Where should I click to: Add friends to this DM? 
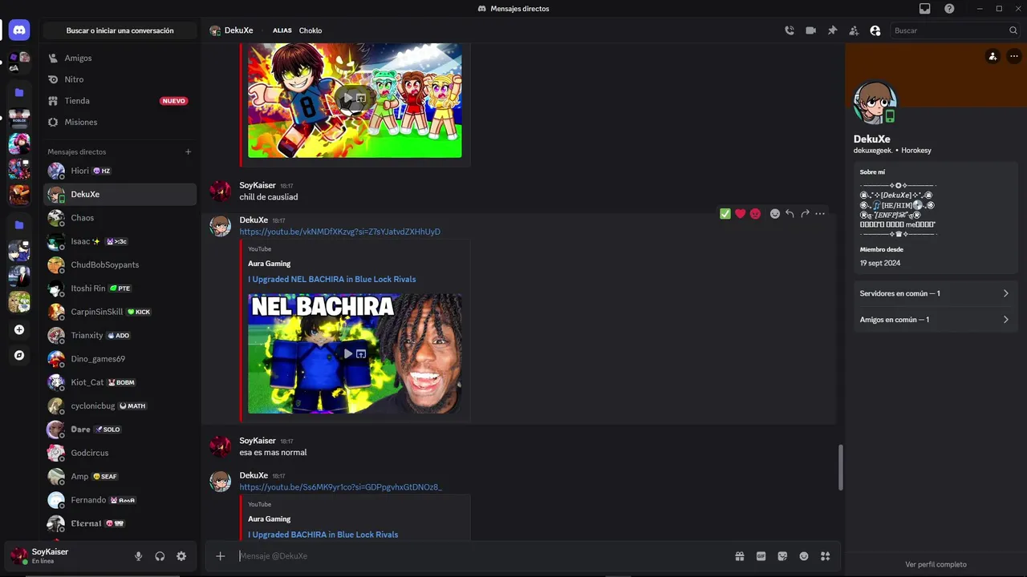854,30
